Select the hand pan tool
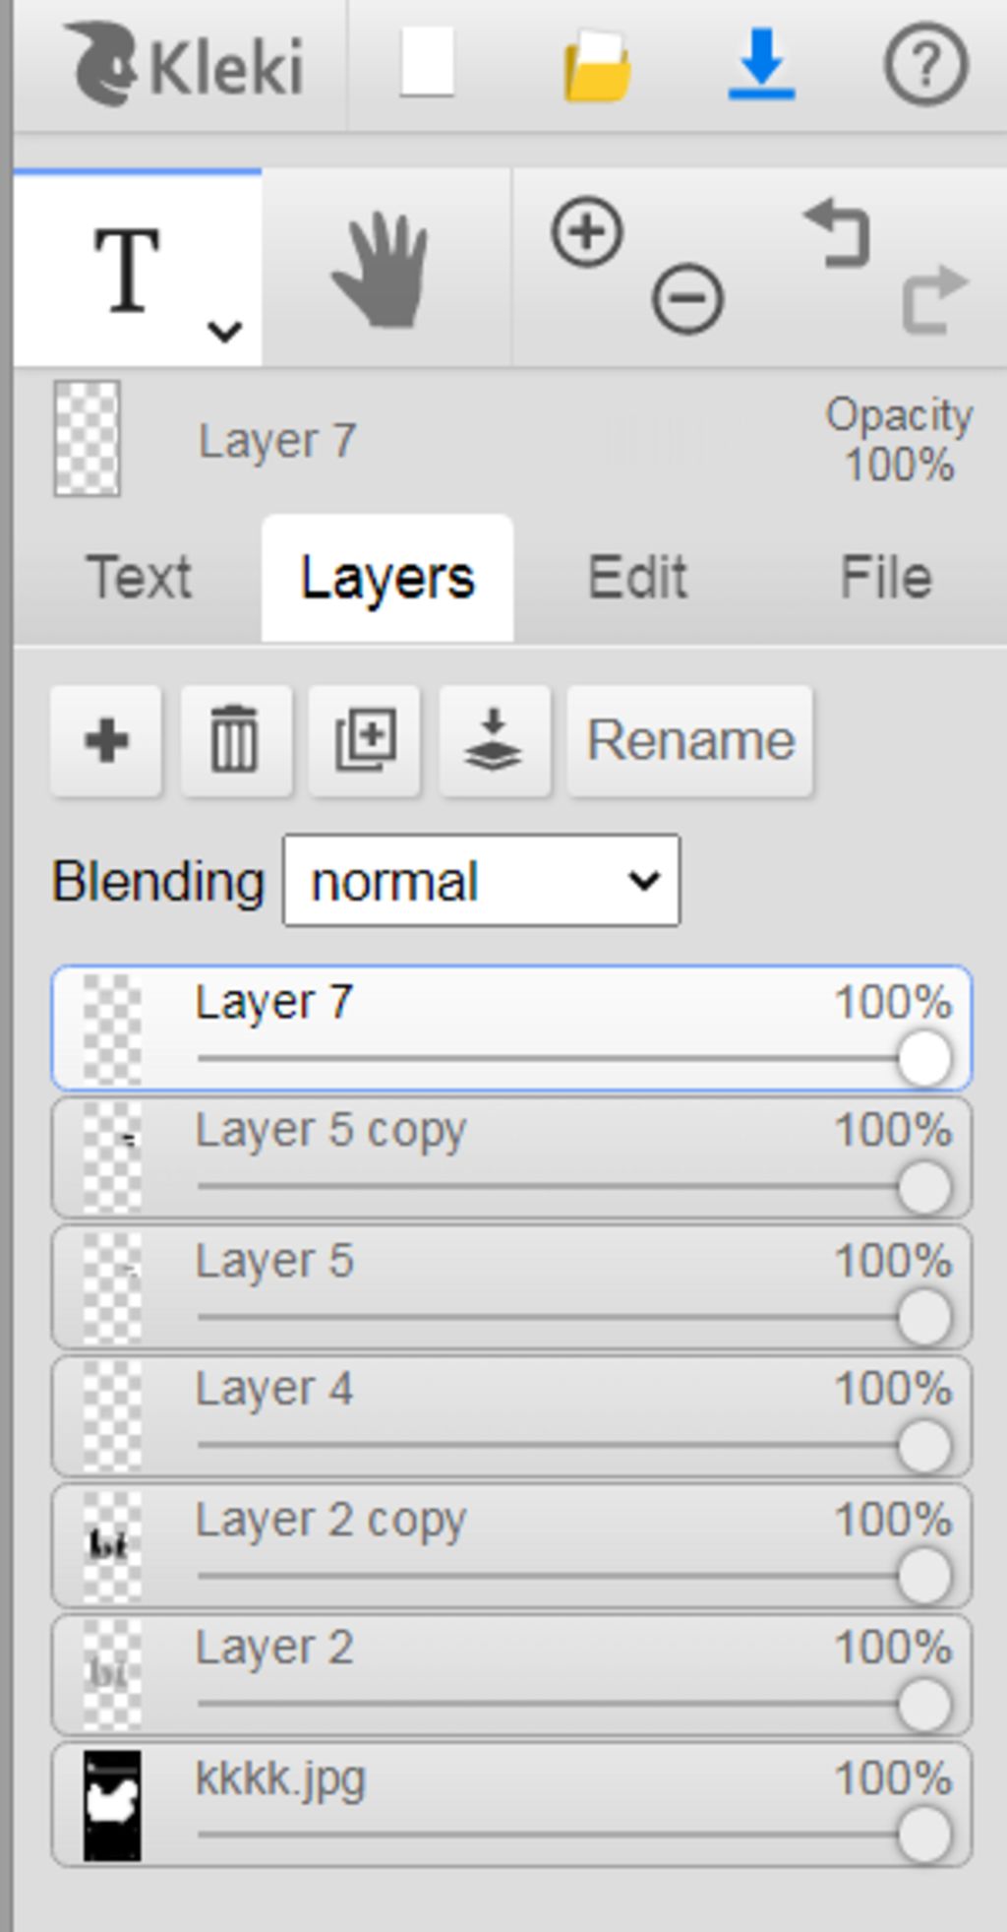This screenshot has width=1007, height=1932. click(x=384, y=270)
